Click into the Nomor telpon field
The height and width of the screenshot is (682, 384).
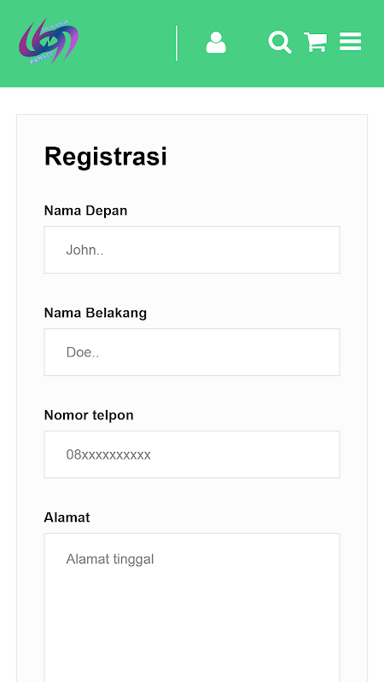tap(192, 454)
